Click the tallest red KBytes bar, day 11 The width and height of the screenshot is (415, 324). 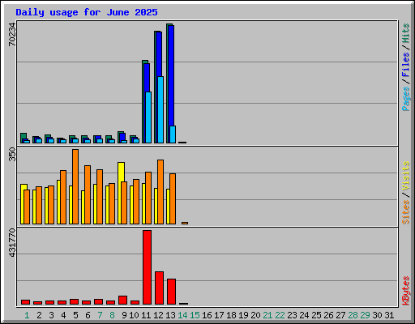(x=147, y=267)
